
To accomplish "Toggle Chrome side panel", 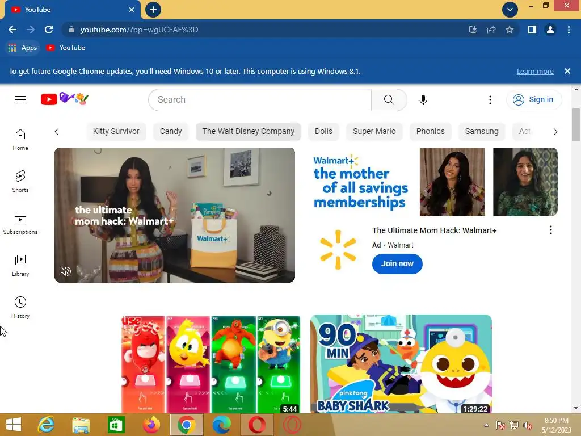I will click(x=532, y=30).
